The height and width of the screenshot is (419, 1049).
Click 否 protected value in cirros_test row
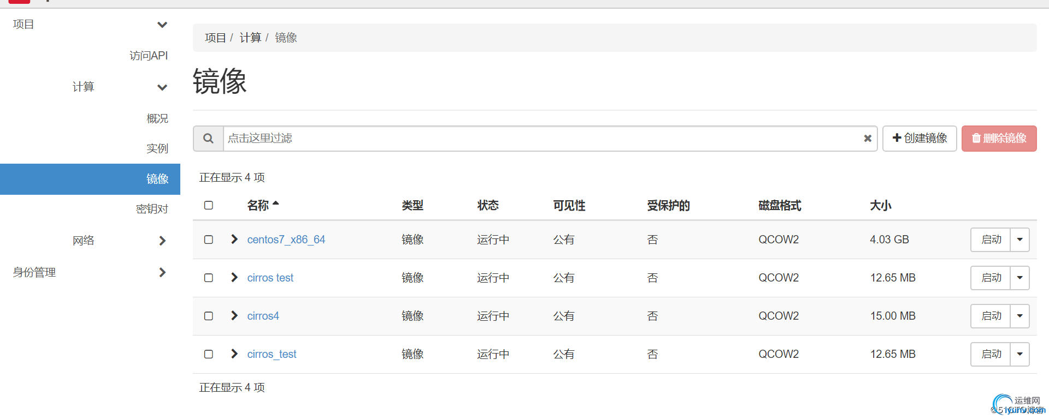[x=652, y=354]
